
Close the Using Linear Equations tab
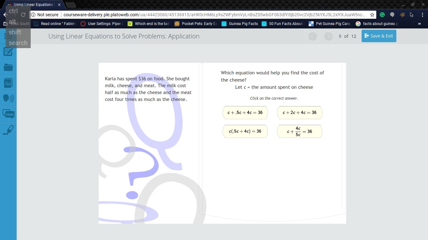[59, 5]
